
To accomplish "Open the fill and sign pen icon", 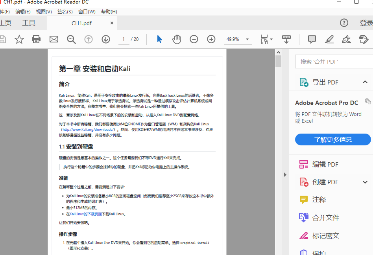I will pos(346,39).
